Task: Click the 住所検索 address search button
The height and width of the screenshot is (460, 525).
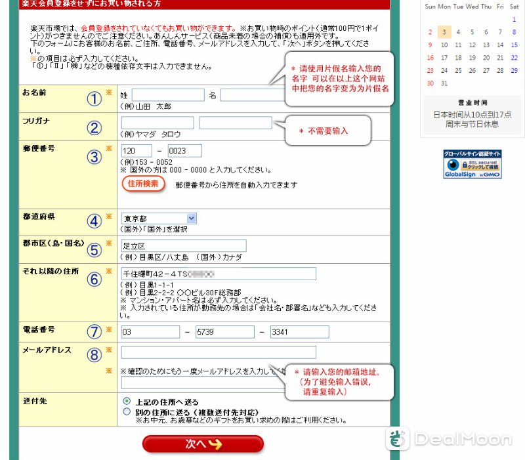Action: tap(143, 184)
